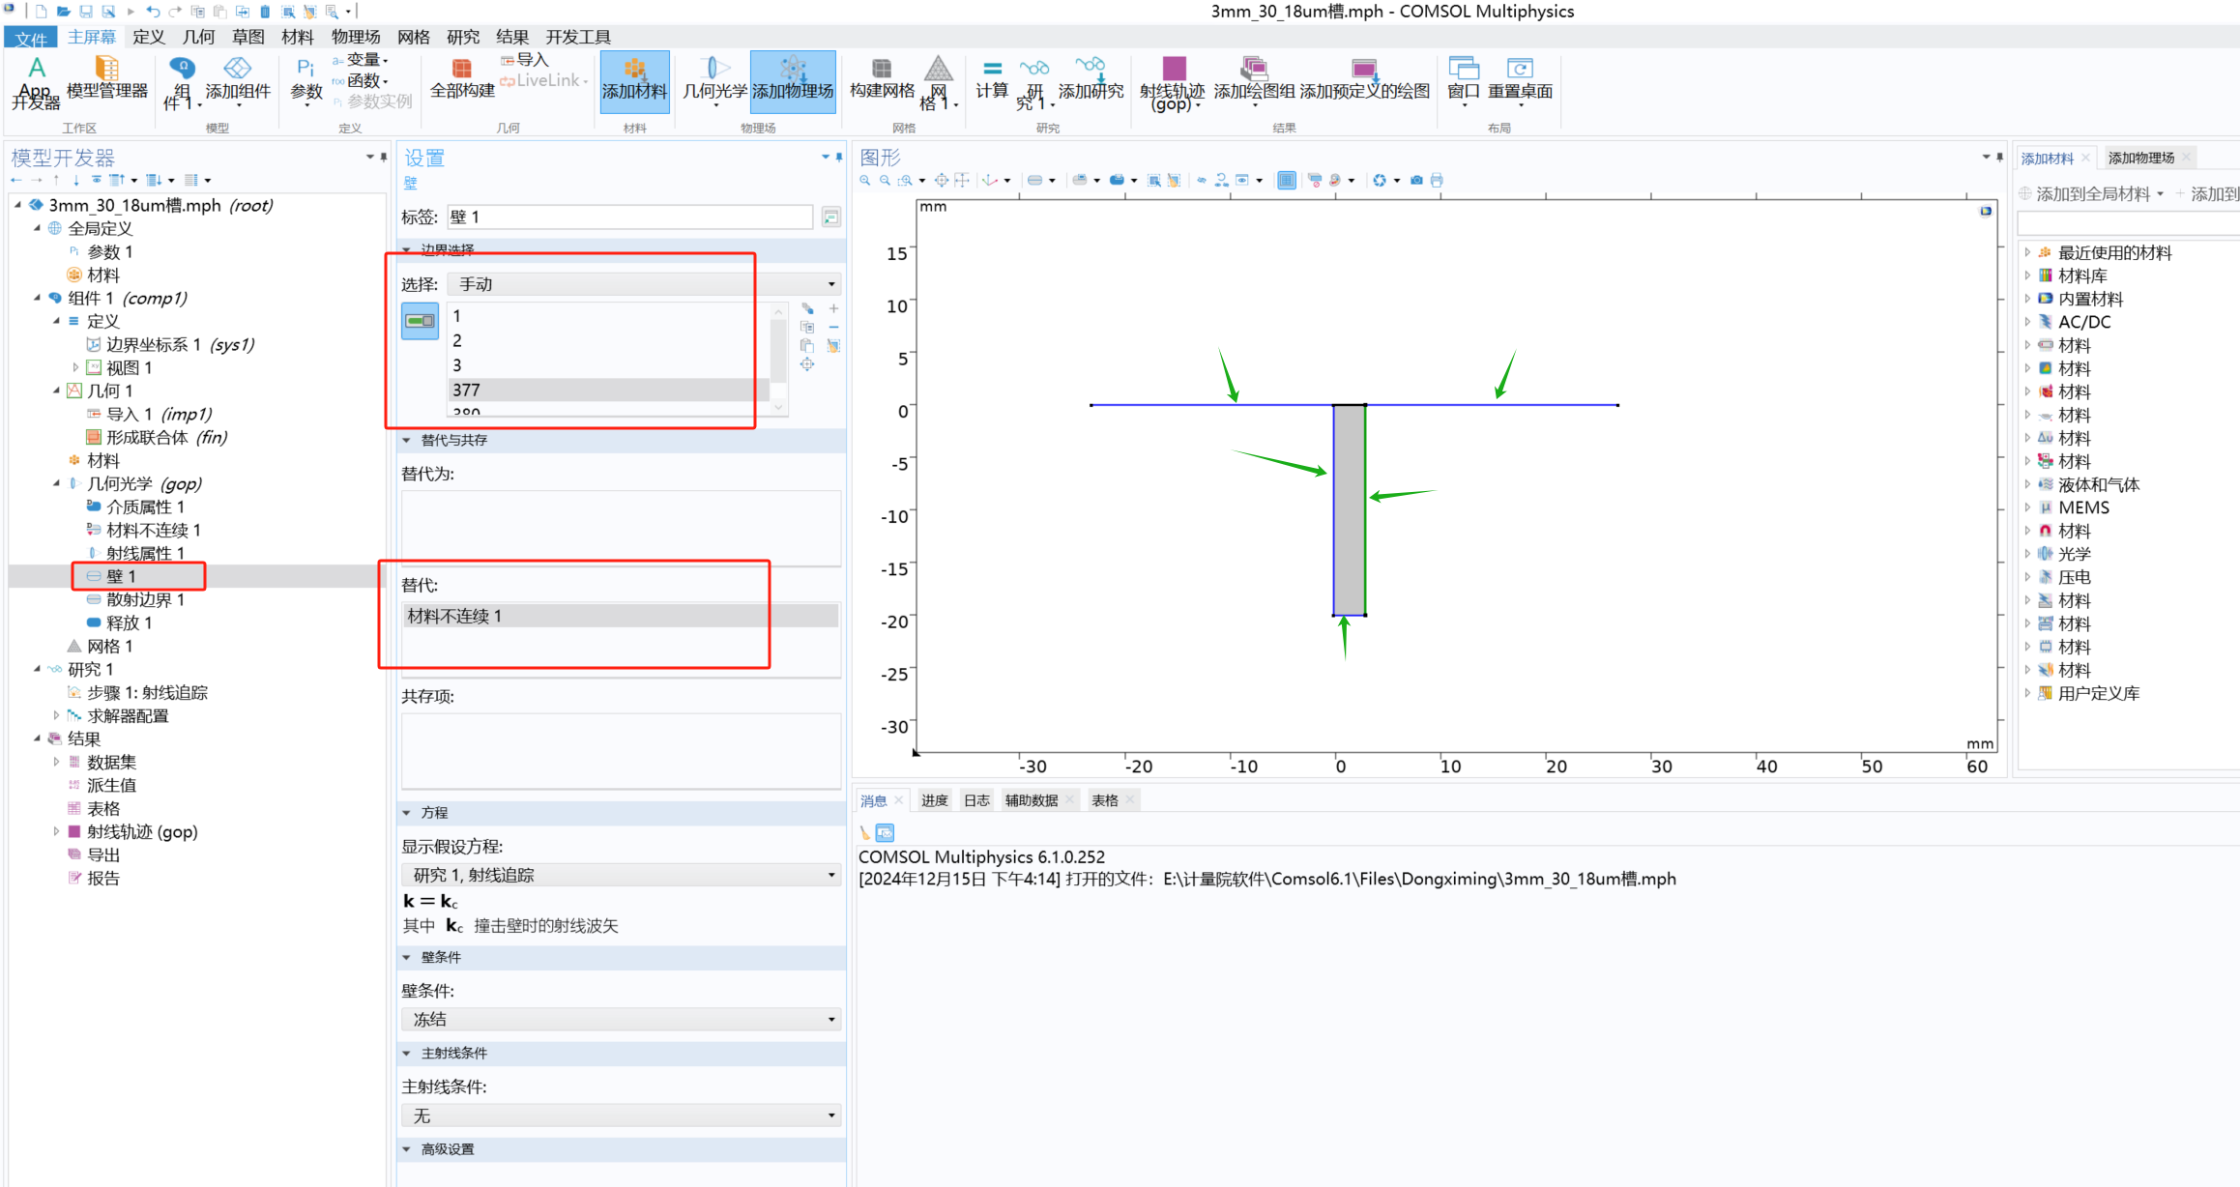This screenshot has height=1187, width=2240.
Task: Open the 物理场 ribbon tab
Action: [355, 37]
